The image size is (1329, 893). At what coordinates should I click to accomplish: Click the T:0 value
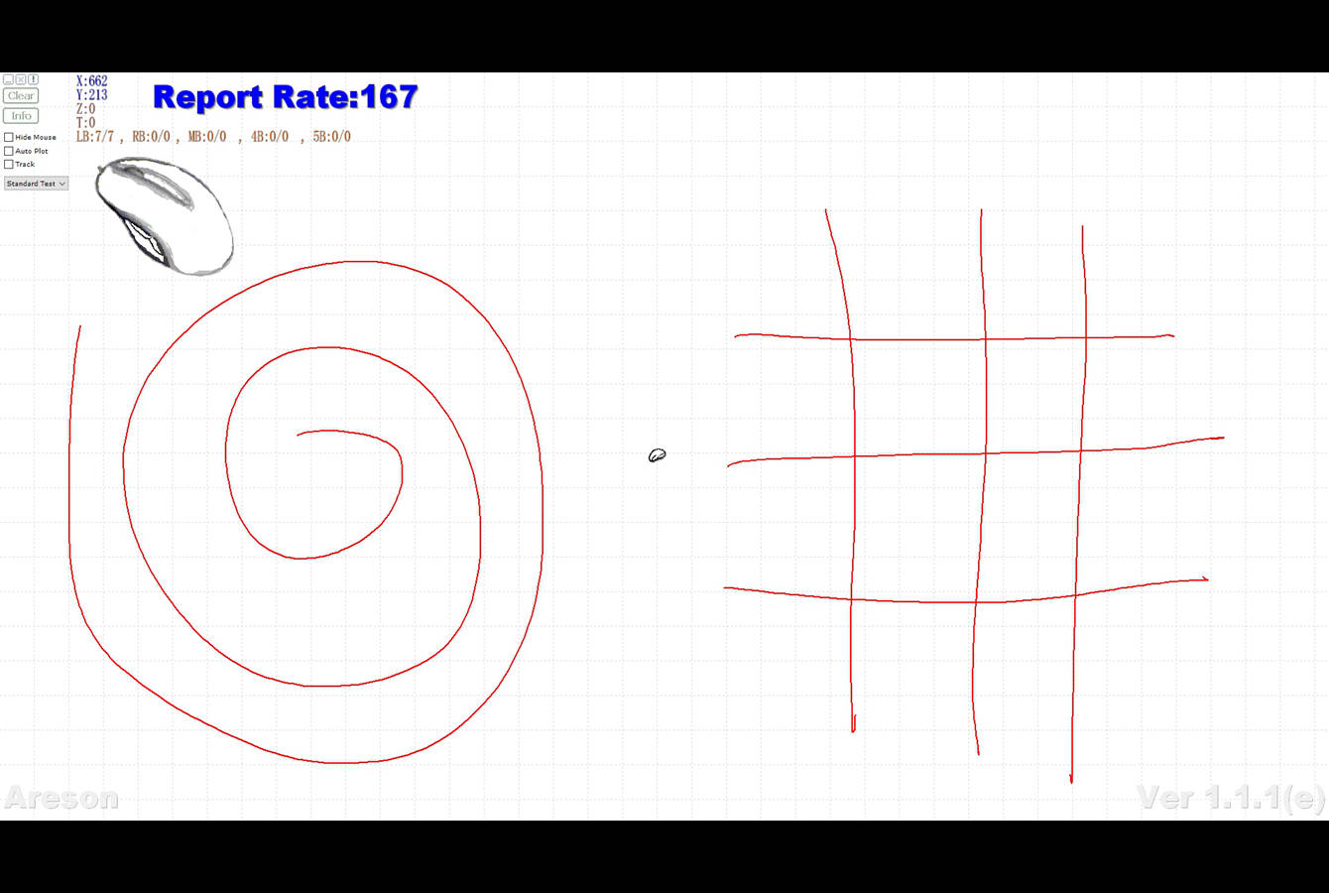86,123
